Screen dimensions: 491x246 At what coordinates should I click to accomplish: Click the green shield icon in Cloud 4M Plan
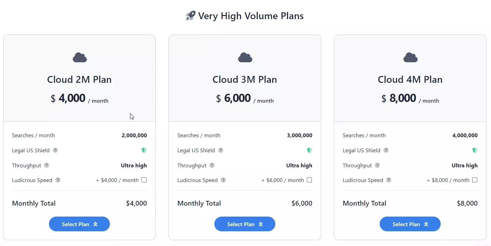(x=475, y=150)
